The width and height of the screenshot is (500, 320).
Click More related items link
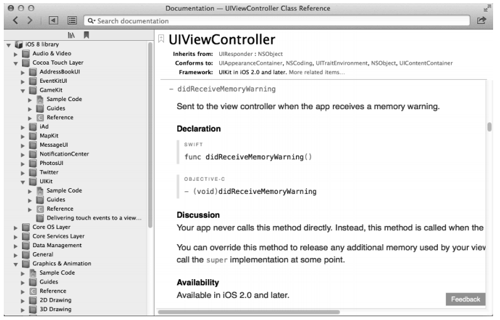(317, 72)
